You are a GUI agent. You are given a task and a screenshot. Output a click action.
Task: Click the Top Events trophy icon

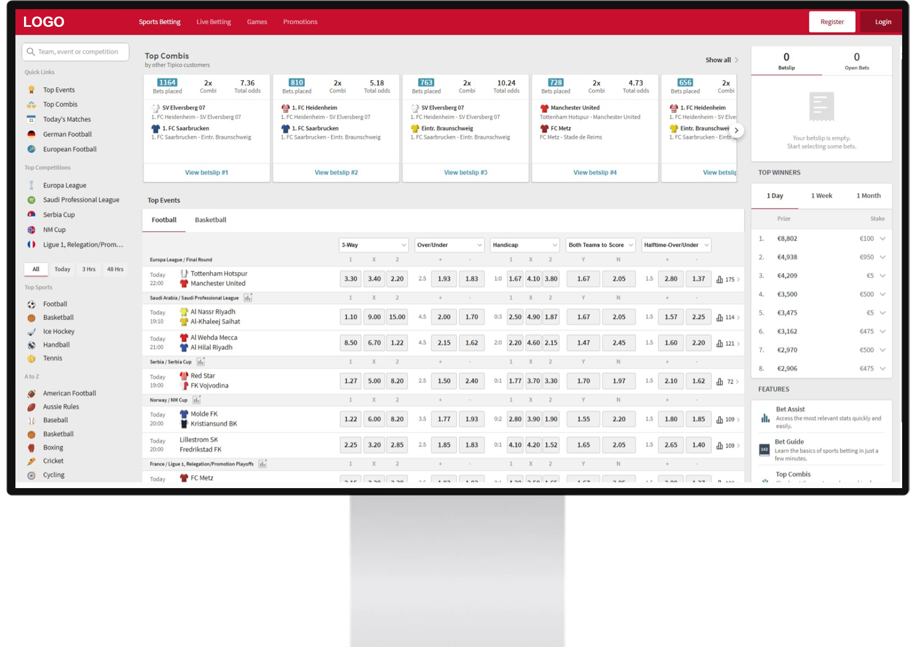coord(31,90)
